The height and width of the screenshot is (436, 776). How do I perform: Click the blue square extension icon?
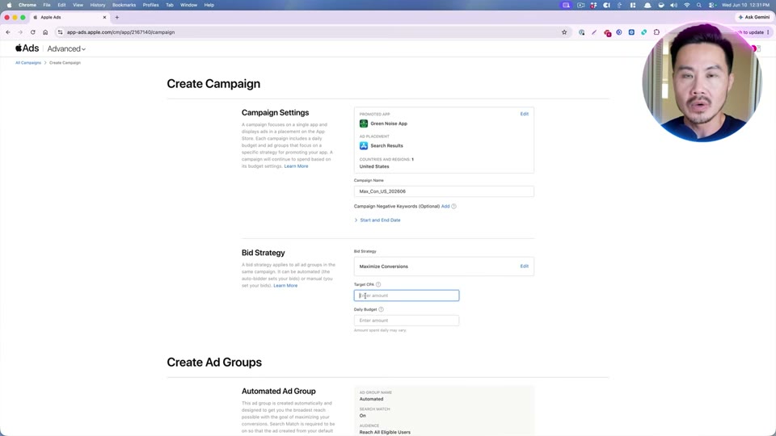(x=631, y=32)
